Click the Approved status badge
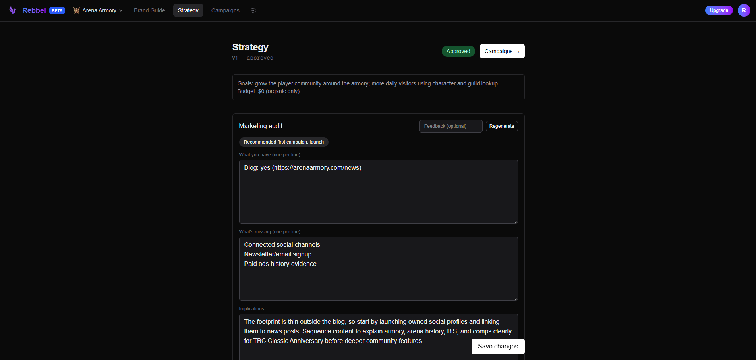756x360 pixels. pyautogui.click(x=458, y=51)
